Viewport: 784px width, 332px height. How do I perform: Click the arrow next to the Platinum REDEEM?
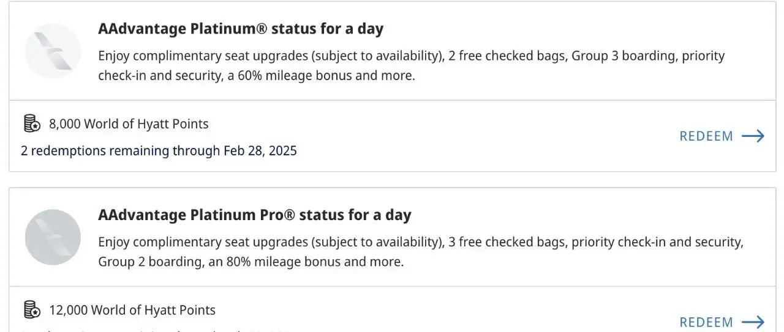[x=753, y=136]
